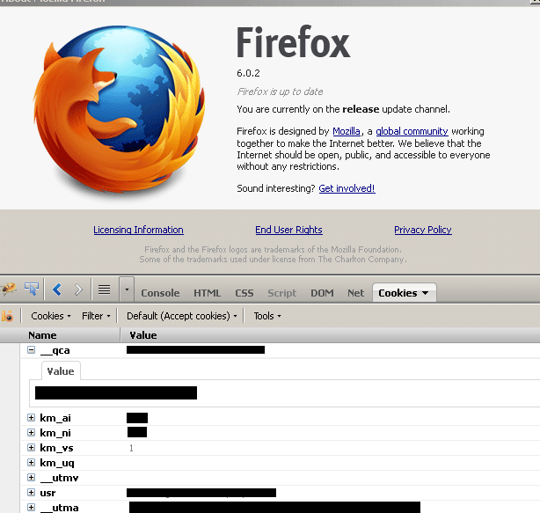Expand the km_ai cookie row
Image resolution: width=540 pixels, height=513 pixels.
[31, 418]
